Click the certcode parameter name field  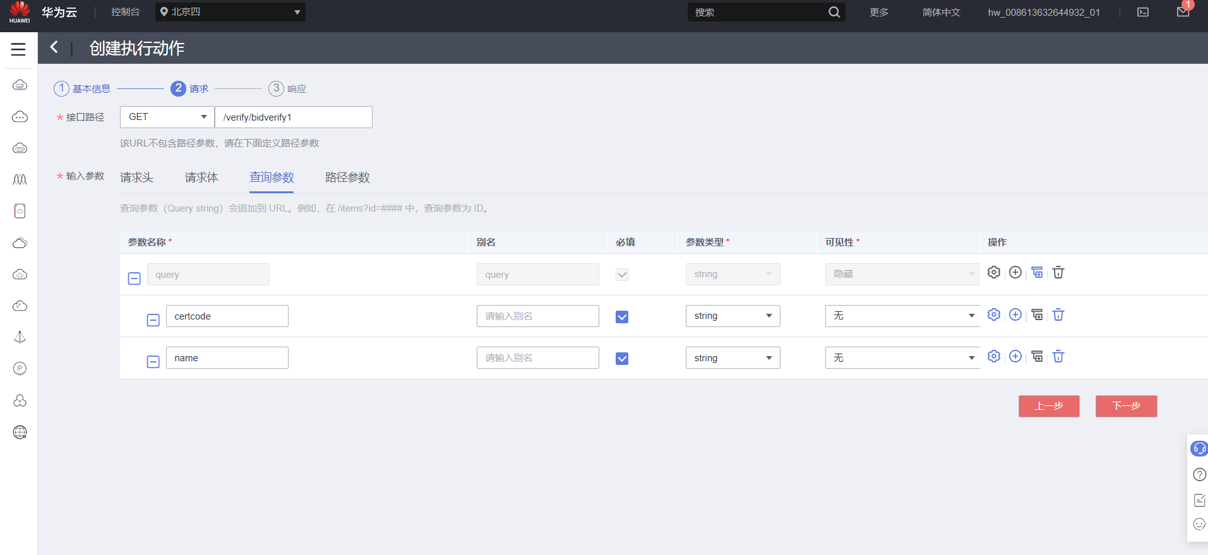227,316
